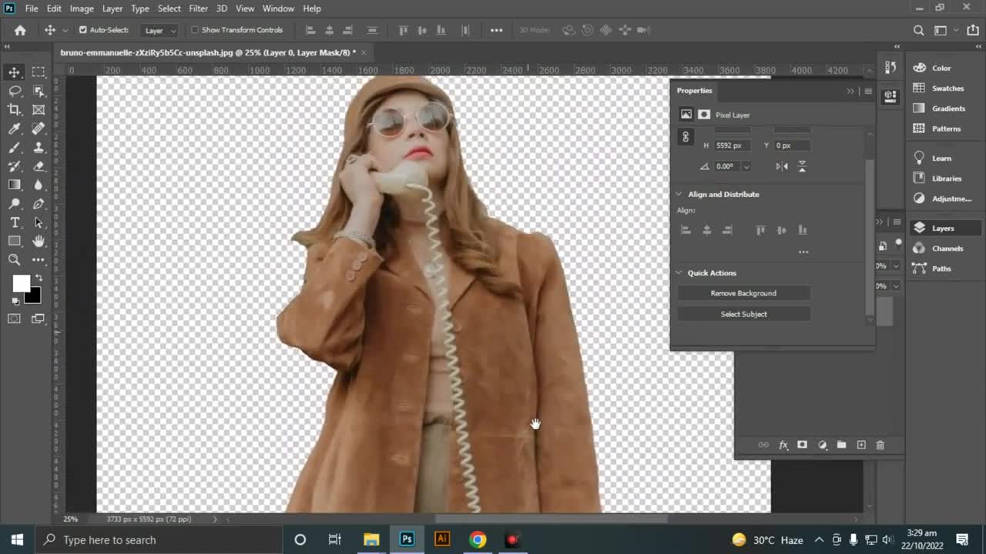Select the Clone Stamp tool
The height and width of the screenshot is (554, 986).
coord(39,148)
